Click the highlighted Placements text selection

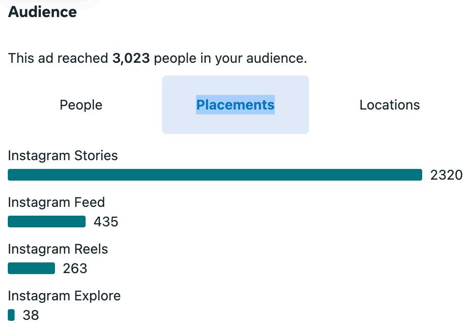pos(235,105)
